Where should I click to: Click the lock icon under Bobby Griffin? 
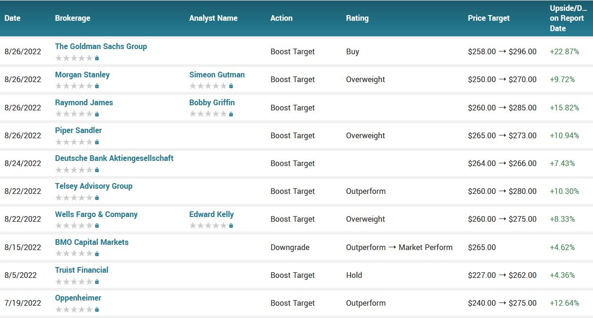pyautogui.click(x=231, y=114)
